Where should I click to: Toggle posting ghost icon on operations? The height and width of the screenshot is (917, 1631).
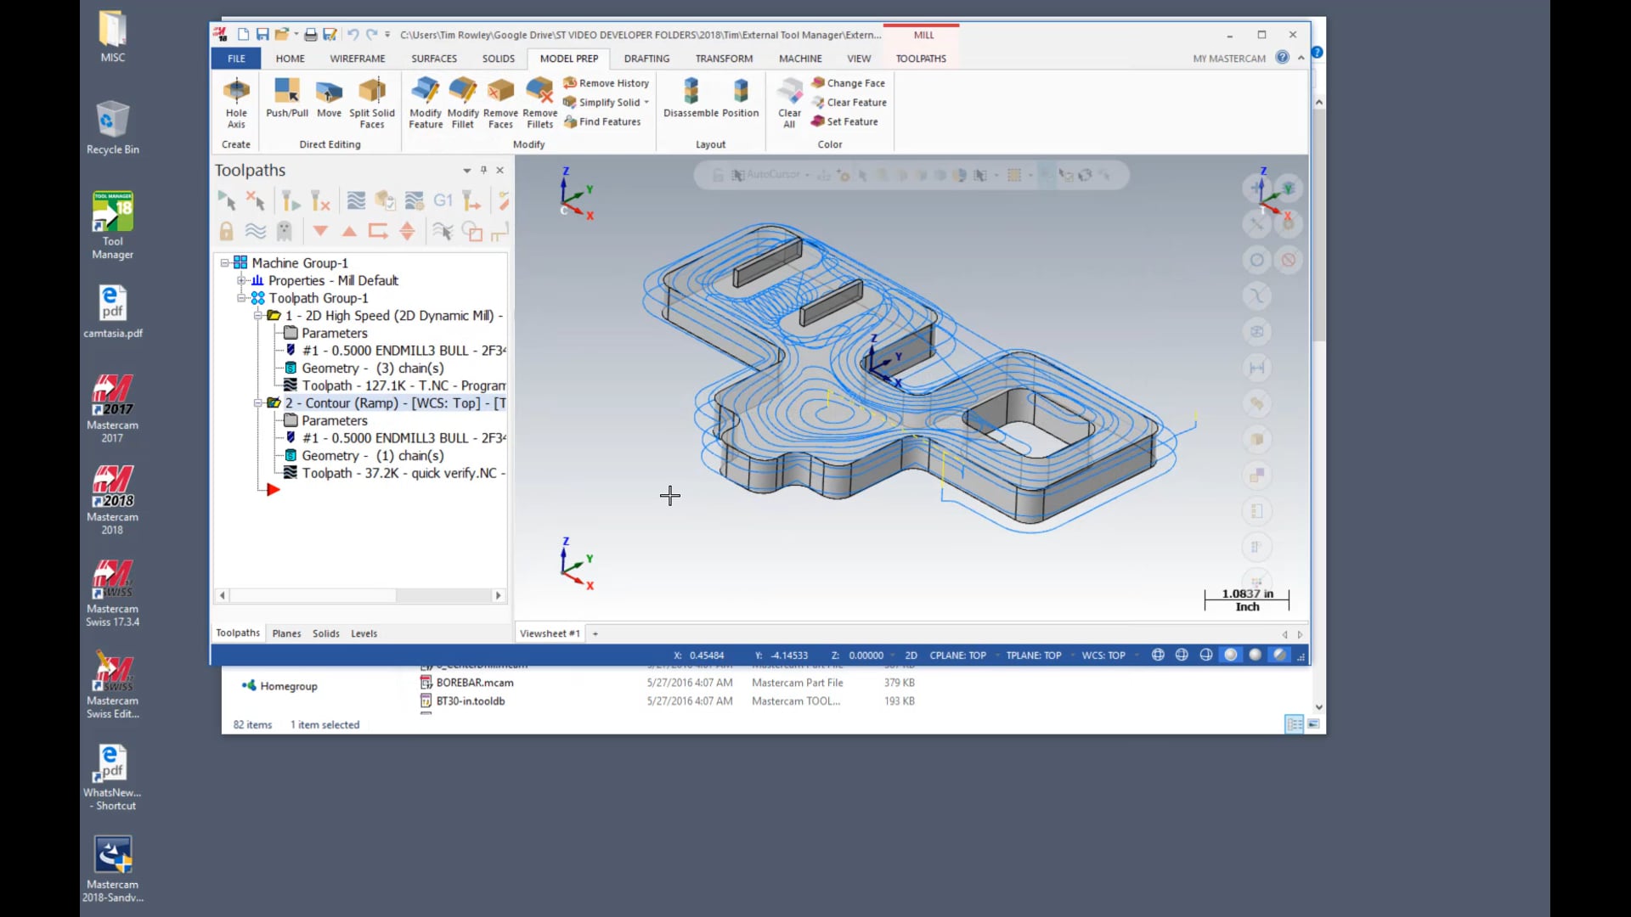click(284, 231)
